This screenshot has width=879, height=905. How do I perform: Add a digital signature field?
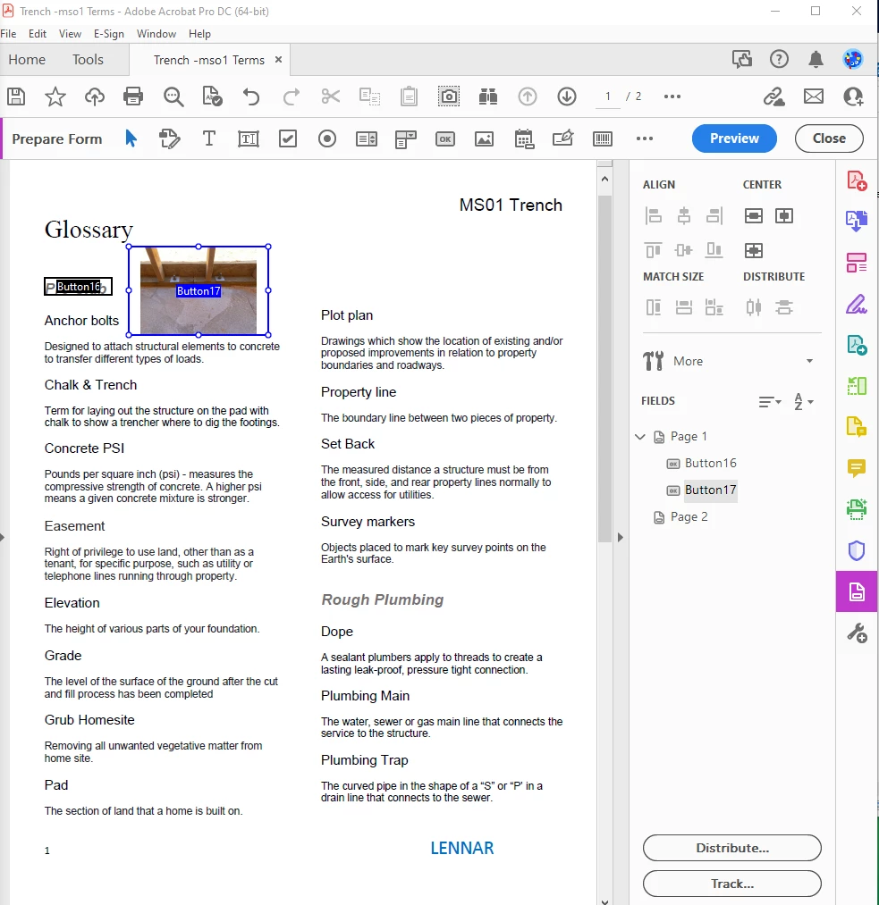click(x=563, y=138)
